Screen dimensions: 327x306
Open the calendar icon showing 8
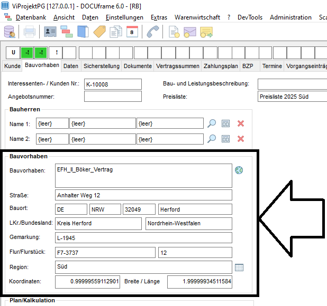[x=132, y=32]
